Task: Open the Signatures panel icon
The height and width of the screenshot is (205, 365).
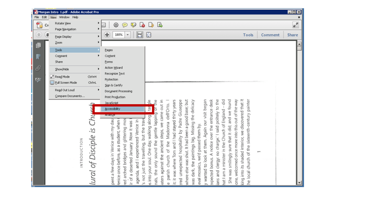Action: pyautogui.click(x=38, y=80)
